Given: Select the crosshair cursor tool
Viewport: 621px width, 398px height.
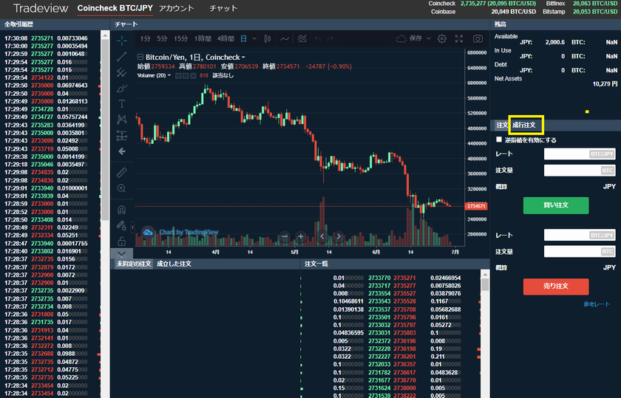Looking at the screenshot, I should 121,40.
